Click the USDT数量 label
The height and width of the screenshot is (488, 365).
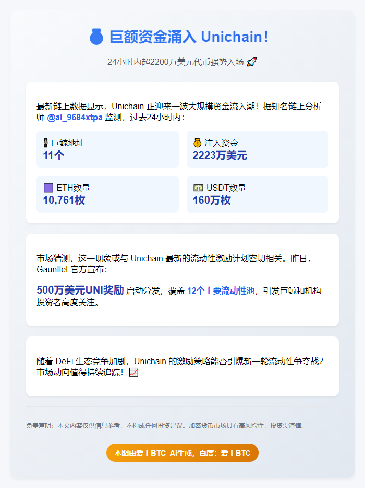[x=226, y=188]
